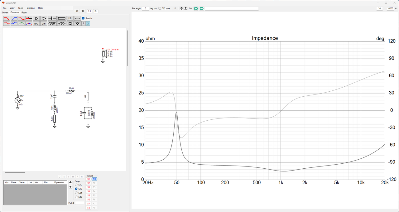This screenshot has height=212, width=399.
Task: Move parameter row up with up arrow
Action: pos(70,182)
